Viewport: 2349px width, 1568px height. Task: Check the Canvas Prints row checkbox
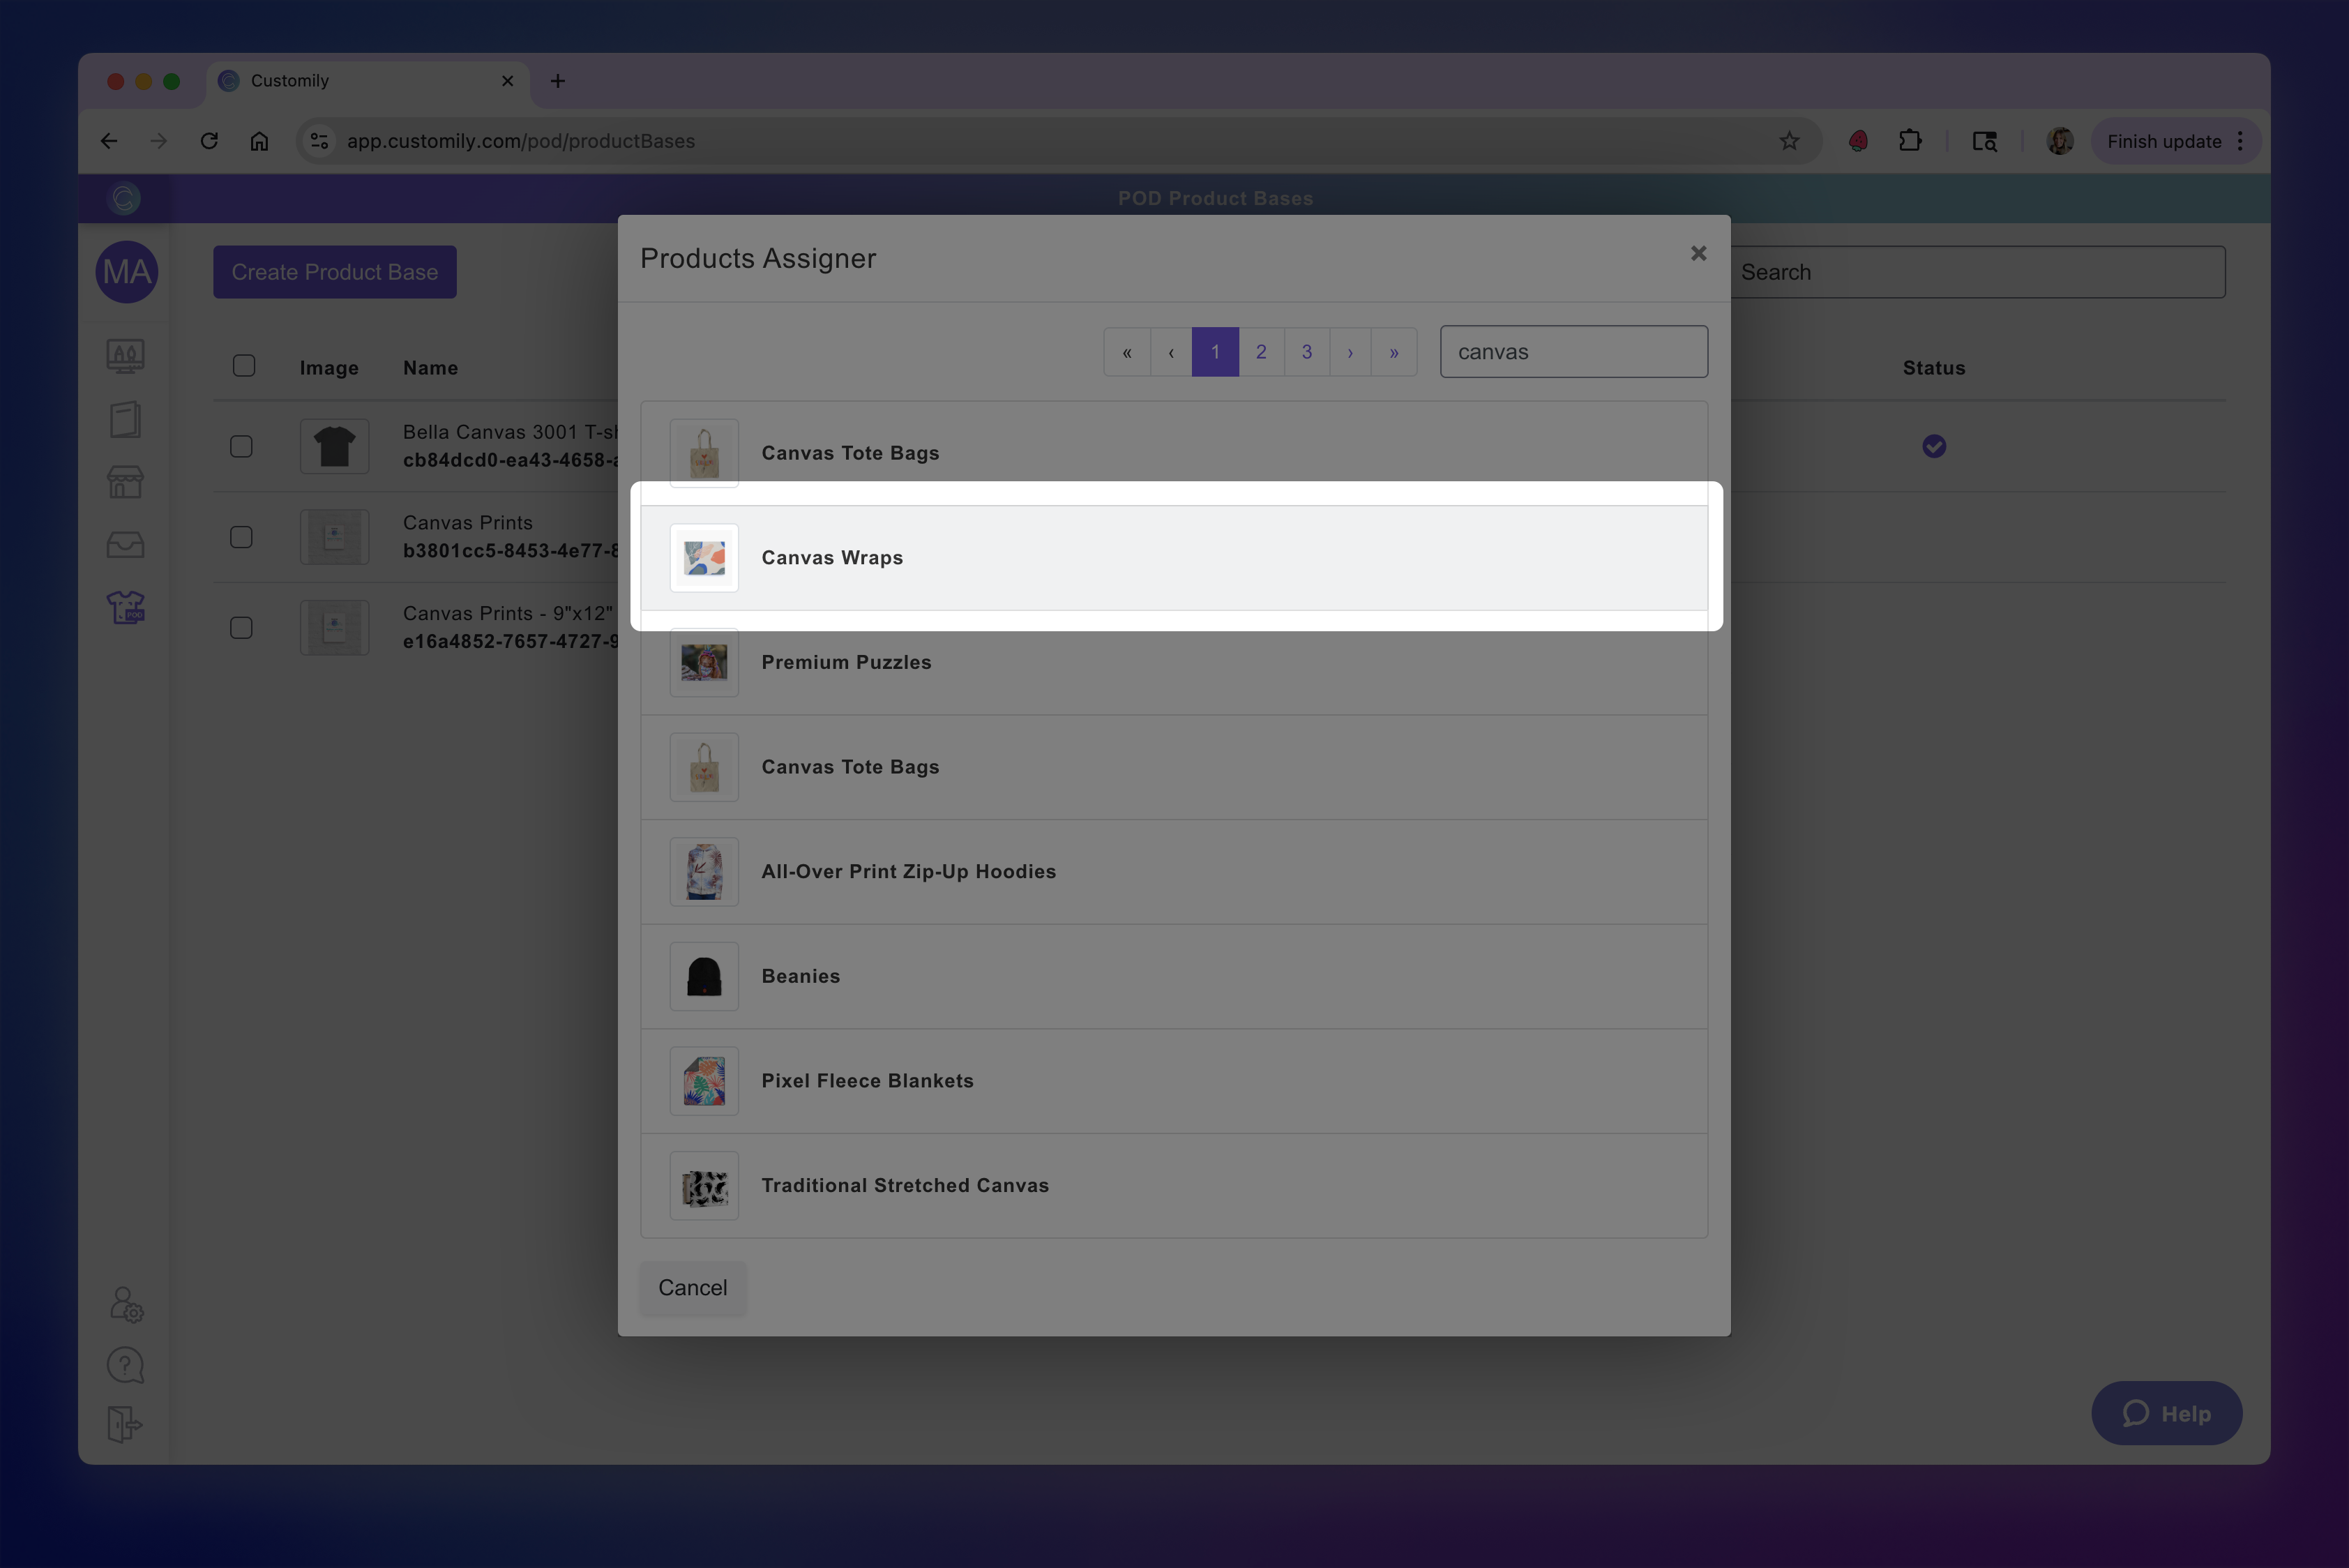click(x=241, y=538)
